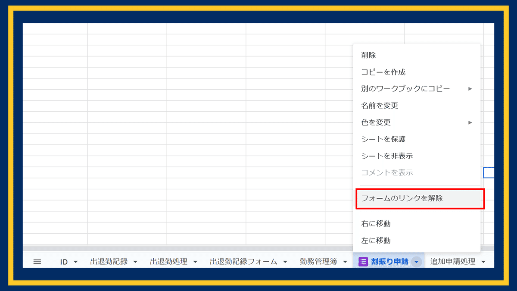Viewport: 517px width, 291px height.
Task: Select 名前を変更 menu item
Action: pos(417,106)
